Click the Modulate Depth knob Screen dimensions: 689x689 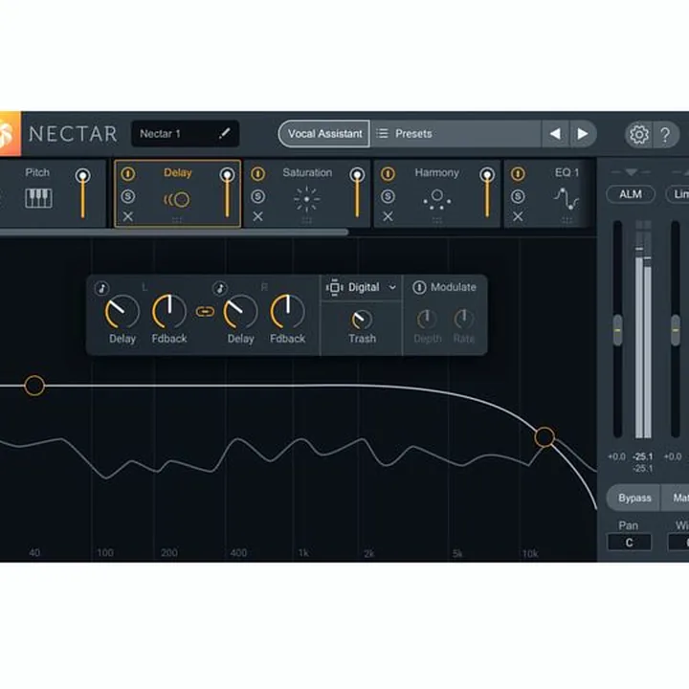[x=427, y=320]
